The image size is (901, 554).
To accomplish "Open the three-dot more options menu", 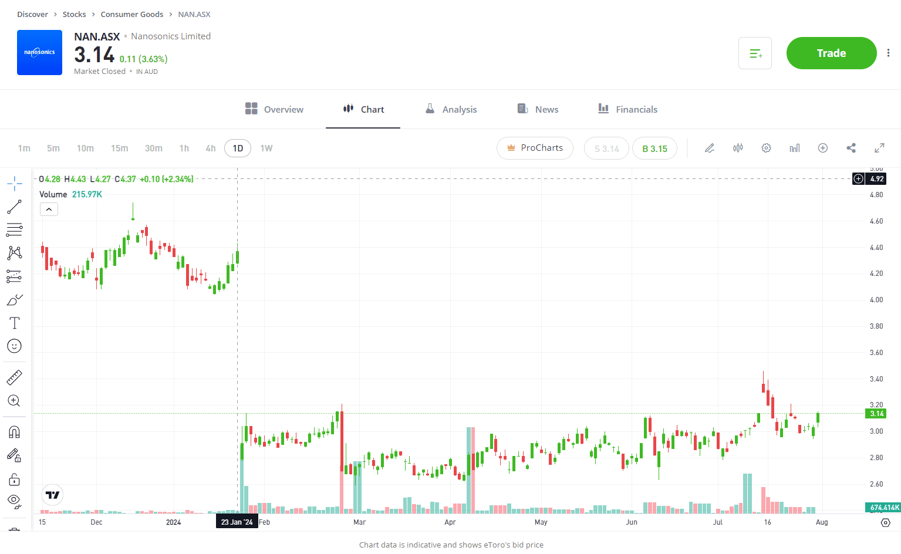I will [x=889, y=53].
